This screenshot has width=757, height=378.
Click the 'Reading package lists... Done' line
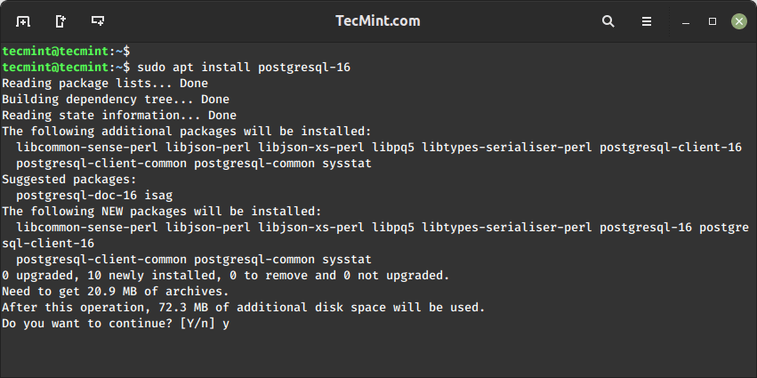105,84
